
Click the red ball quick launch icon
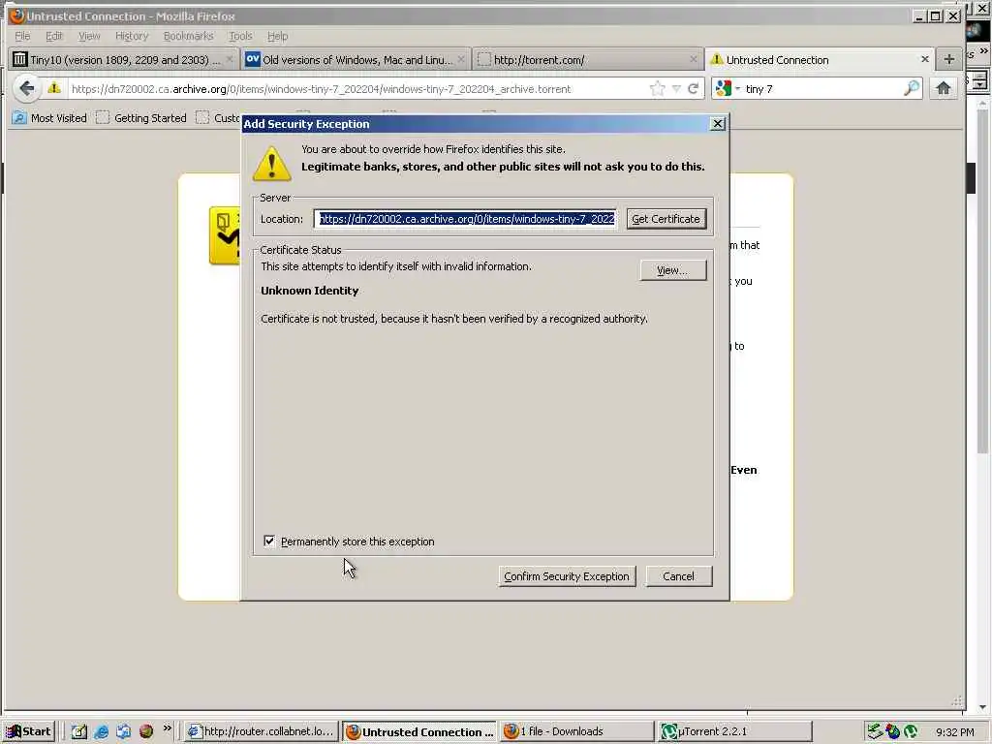pos(146,731)
